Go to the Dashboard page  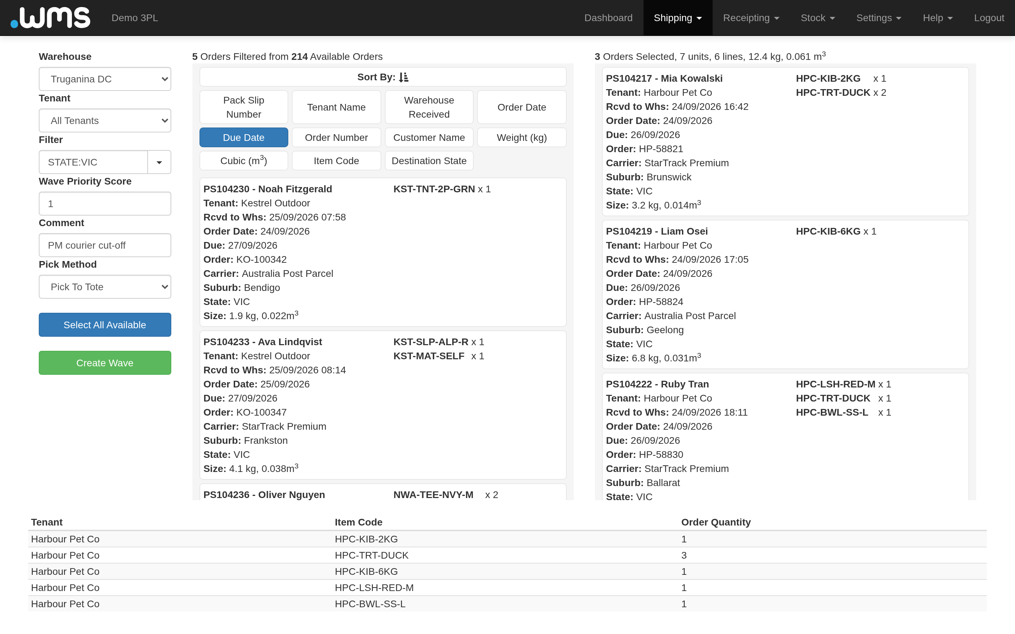(608, 18)
